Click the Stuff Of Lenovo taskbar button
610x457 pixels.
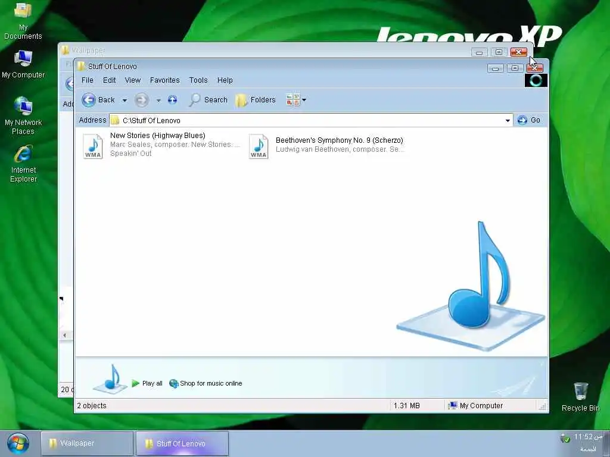[x=182, y=443]
